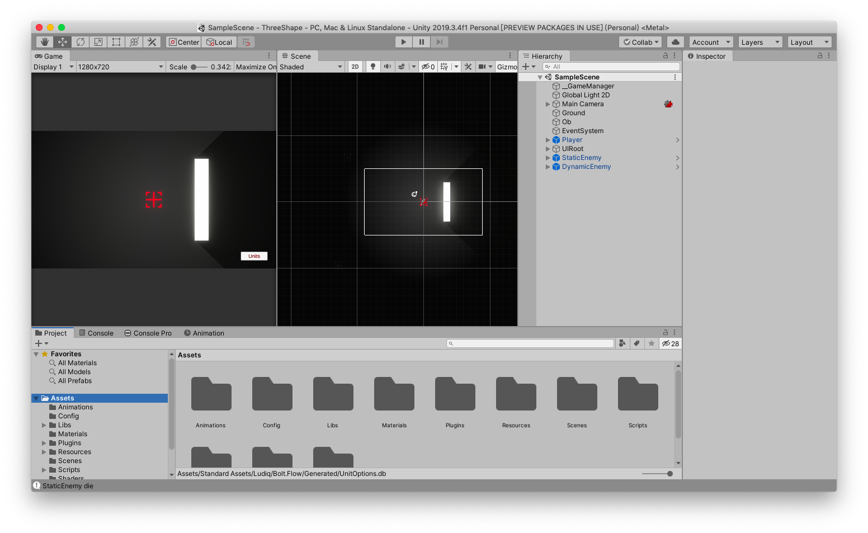
Task: Select the Rotate tool
Action: (81, 42)
